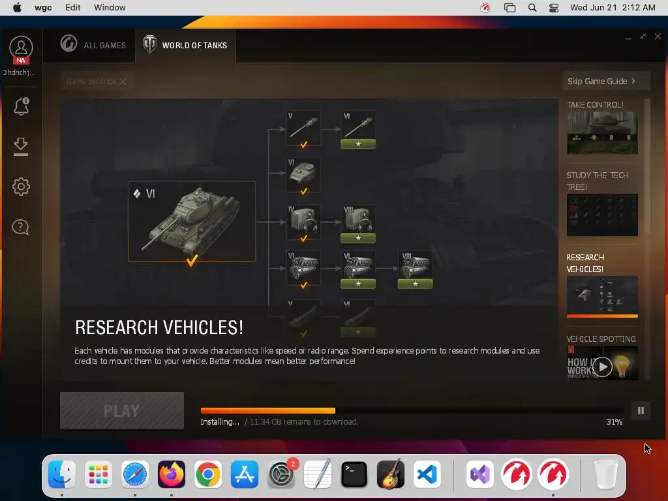Screen dimensions: 668x501
Task: Click the 31% progress percentage text
Action: point(614,422)
